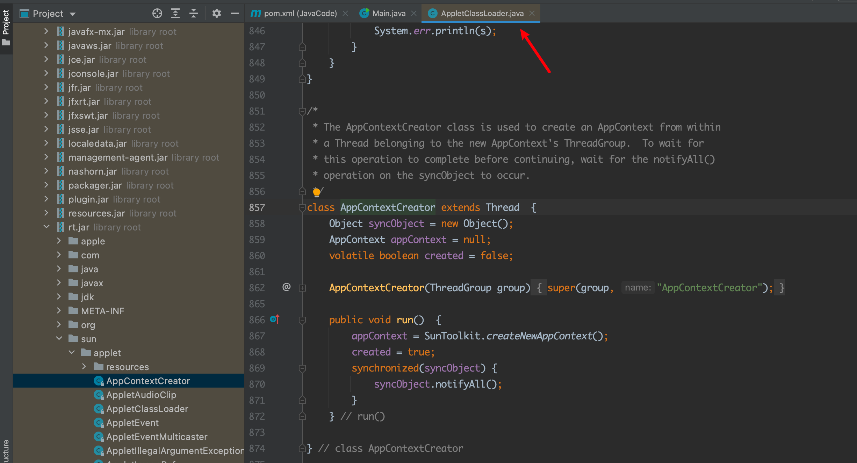857x463 pixels.
Task: Open the Project view dropdown
Action: point(73,14)
